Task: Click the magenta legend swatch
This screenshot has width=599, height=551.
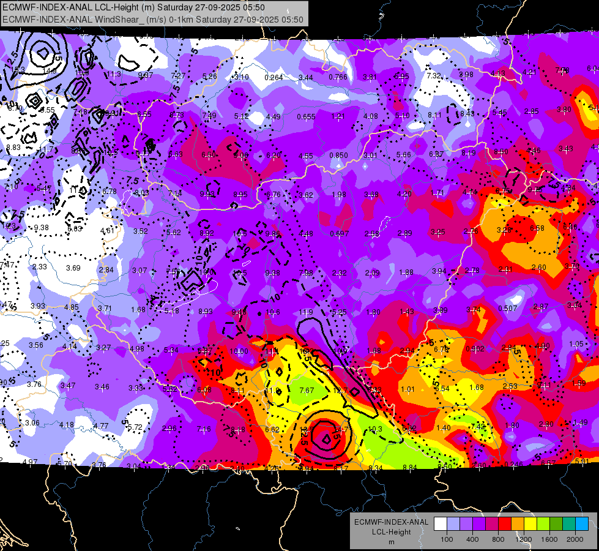Action: click(x=492, y=524)
